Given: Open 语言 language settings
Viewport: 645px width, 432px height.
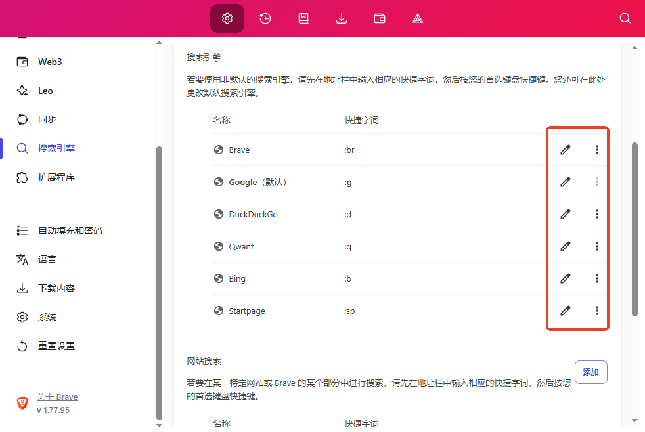Looking at the screenshot, I should [47, 259].
